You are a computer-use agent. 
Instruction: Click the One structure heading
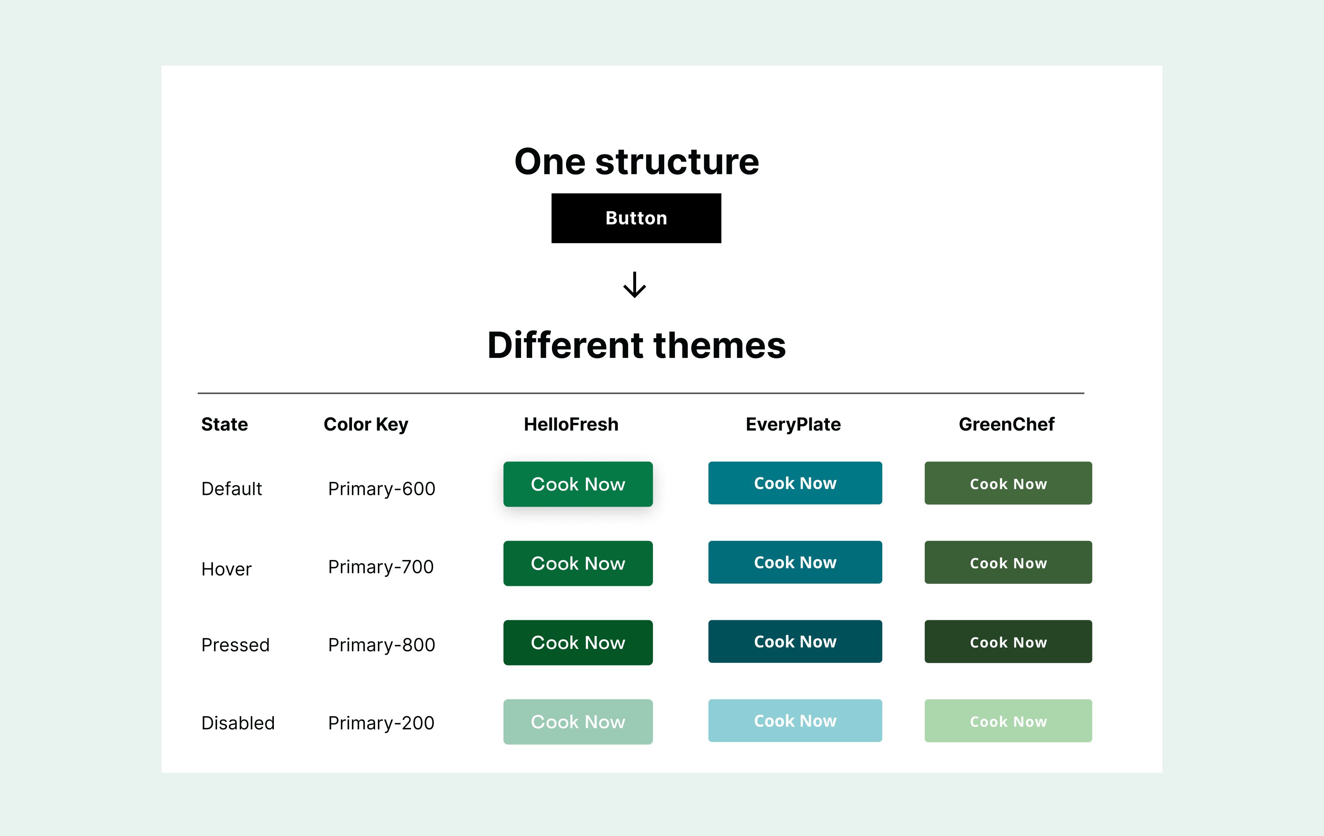coord(637,161)
